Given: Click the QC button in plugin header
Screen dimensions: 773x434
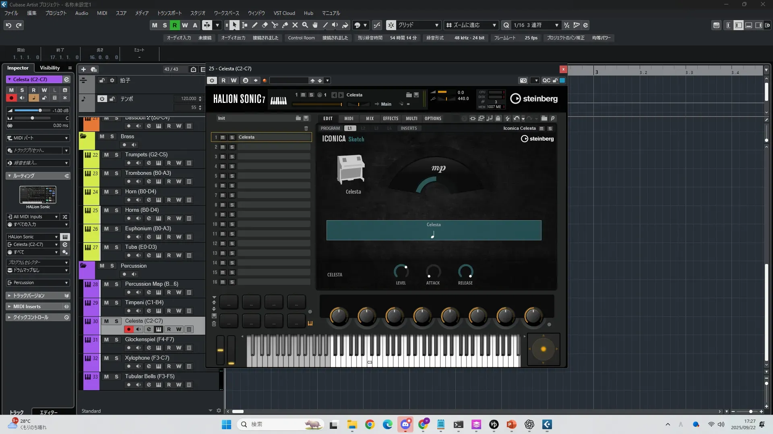Looking at the screenshot, I should pyautogui.click(x=546, y=80).
